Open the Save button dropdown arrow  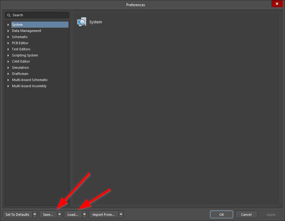60,215
